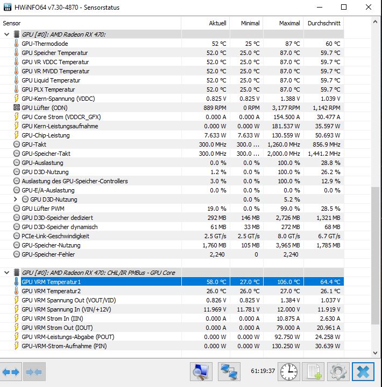Open the sensor search monitor icon
The height and width of the screenshot is (387, 382).
coord(201,372)
